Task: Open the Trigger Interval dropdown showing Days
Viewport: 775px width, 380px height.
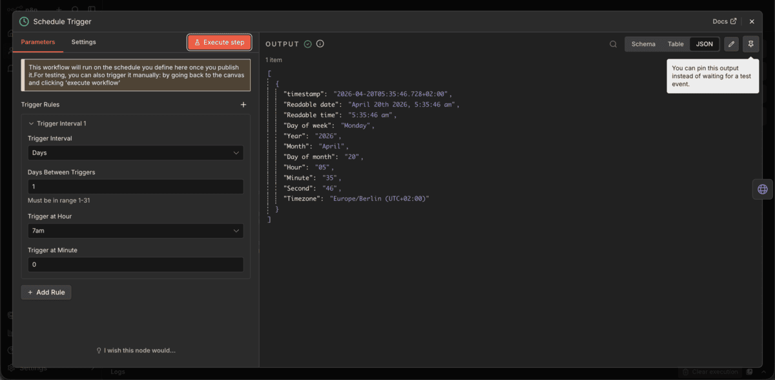Action: click(x=136, y=153)
